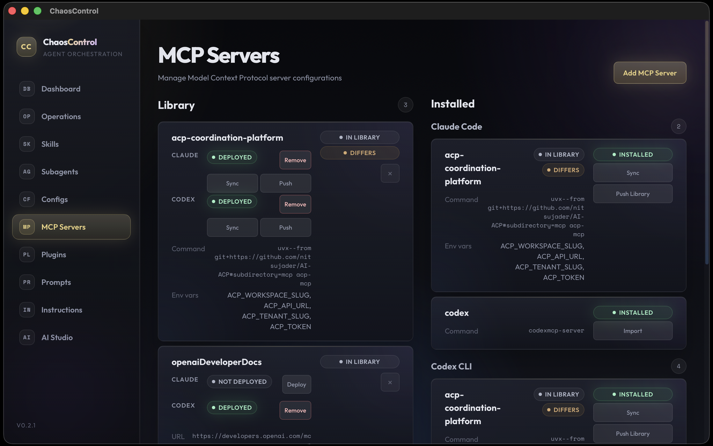The width and height of the screenshot is (713, 446).
Task: Click IN LIBRARY badge on openaiDeveloperDocs card
Action: pyautogui.click(x=360, y=362)
